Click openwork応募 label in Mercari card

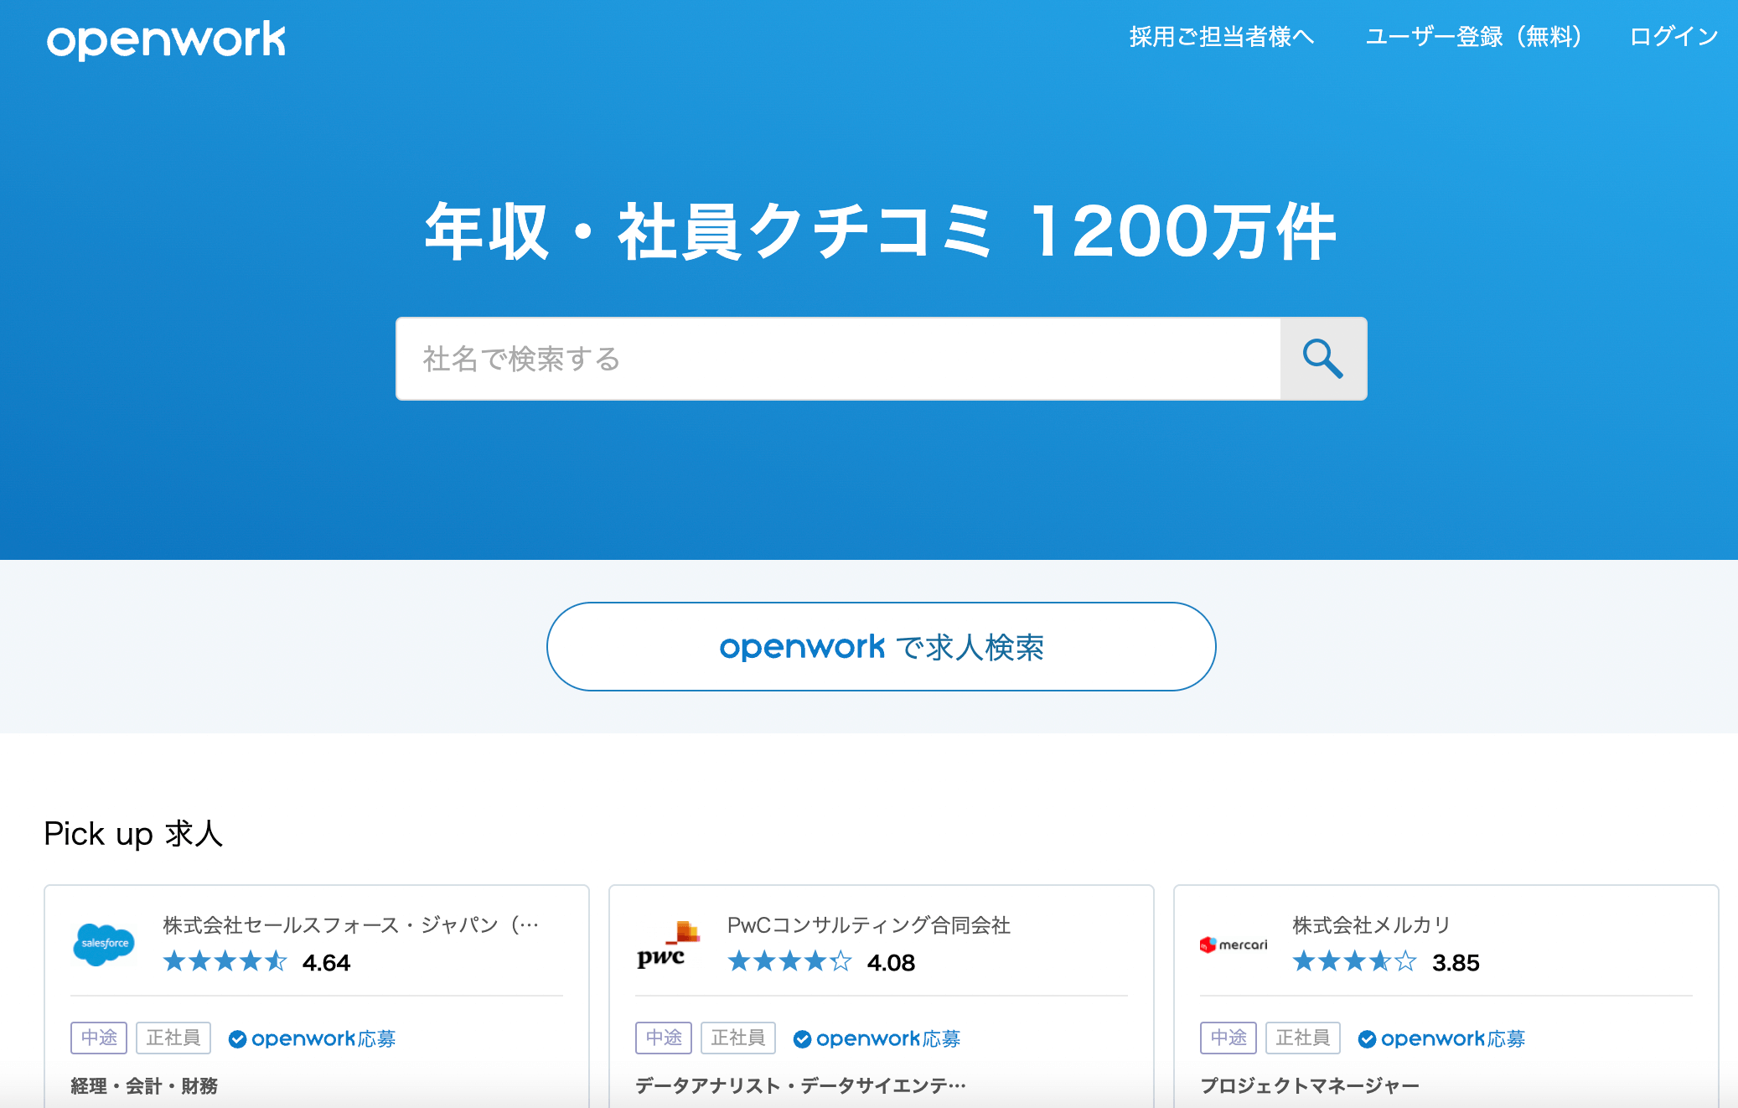tap(1453, 1039)
